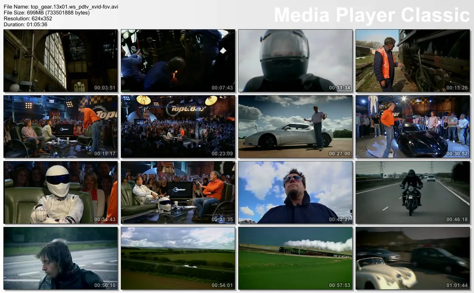Select the motorcycle on road thumbnail 00:46:18

[413, 192]
